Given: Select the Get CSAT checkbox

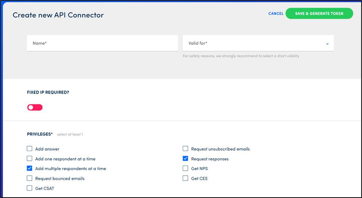Looking at the screenshot, I should coord(30,188).
